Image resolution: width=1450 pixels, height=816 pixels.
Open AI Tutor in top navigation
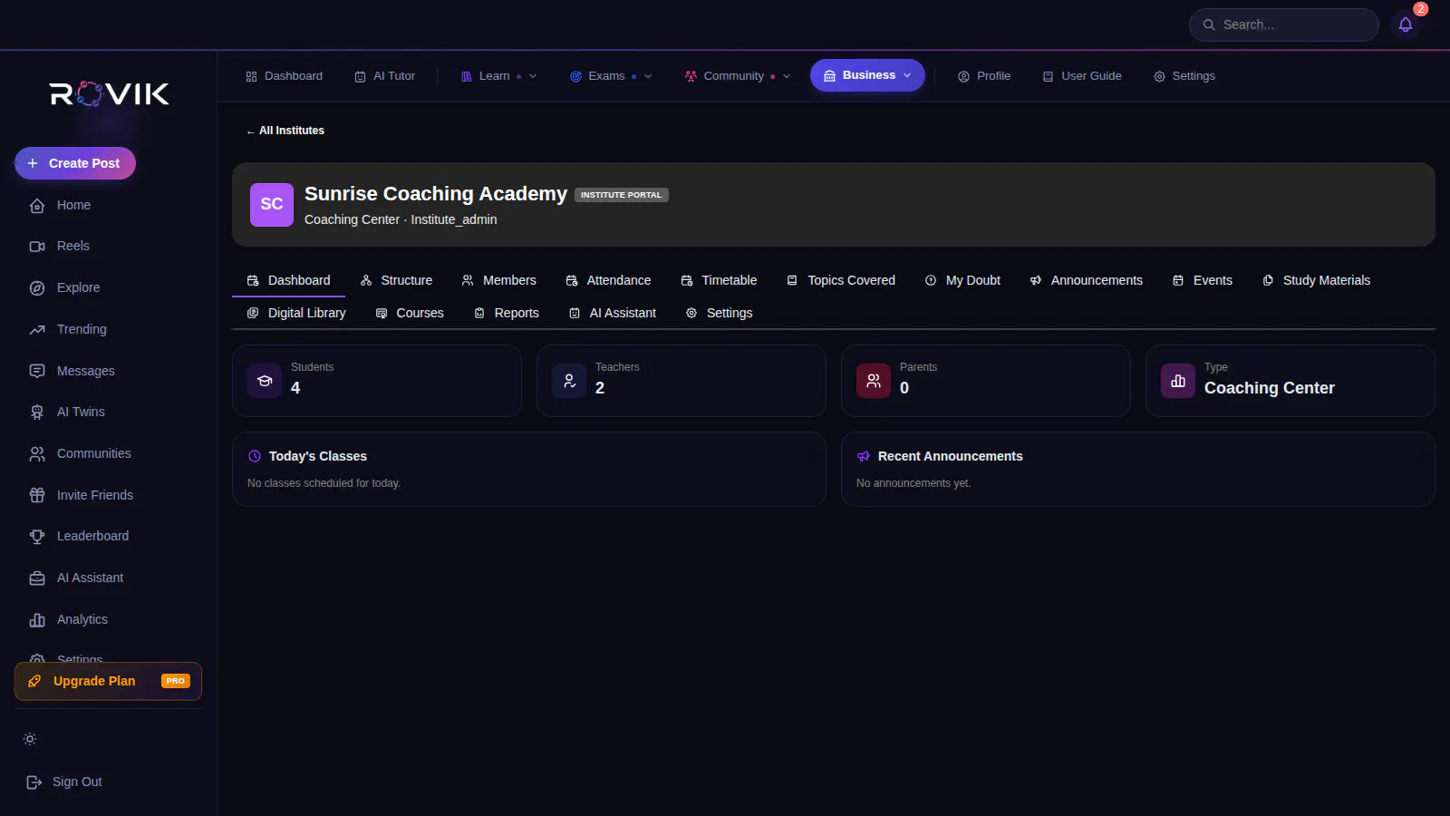tap(385, 76)
